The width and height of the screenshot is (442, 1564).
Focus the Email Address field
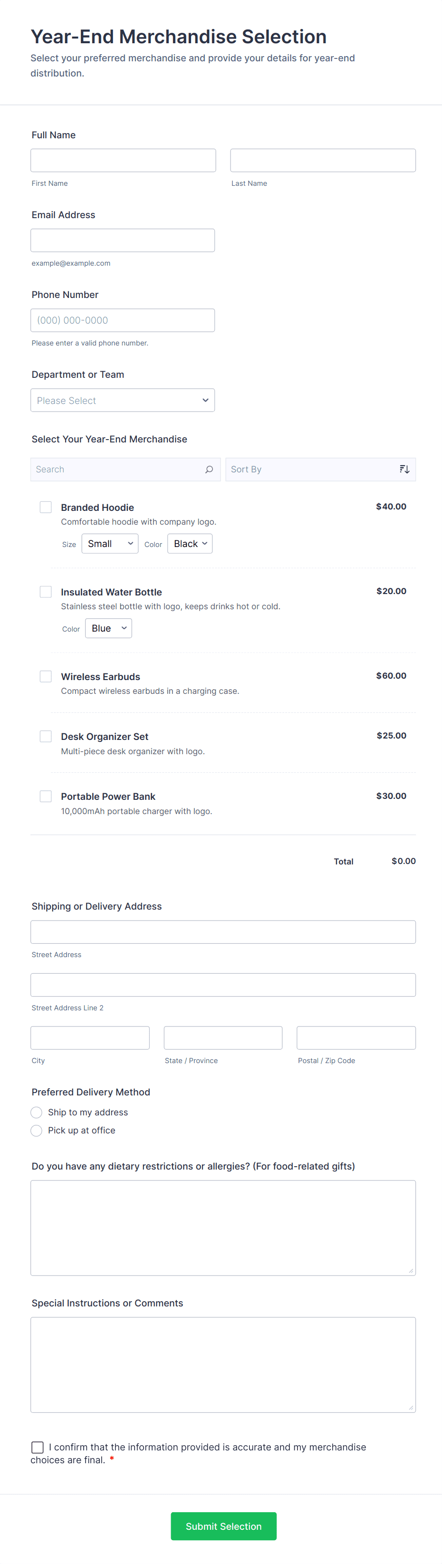point(123,240)
